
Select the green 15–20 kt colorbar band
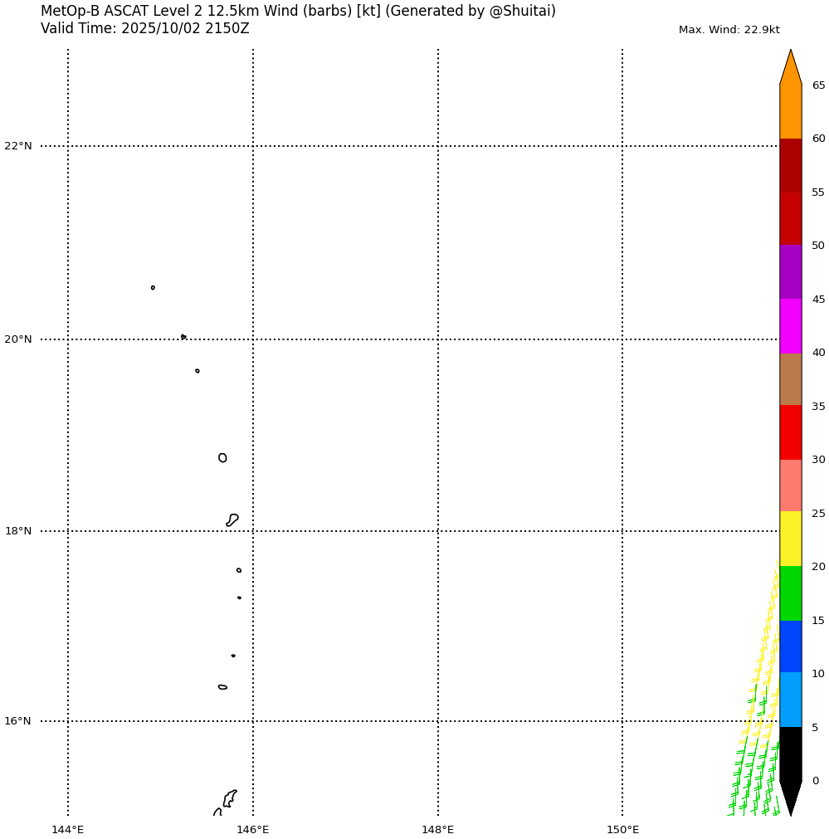[790, 593]
